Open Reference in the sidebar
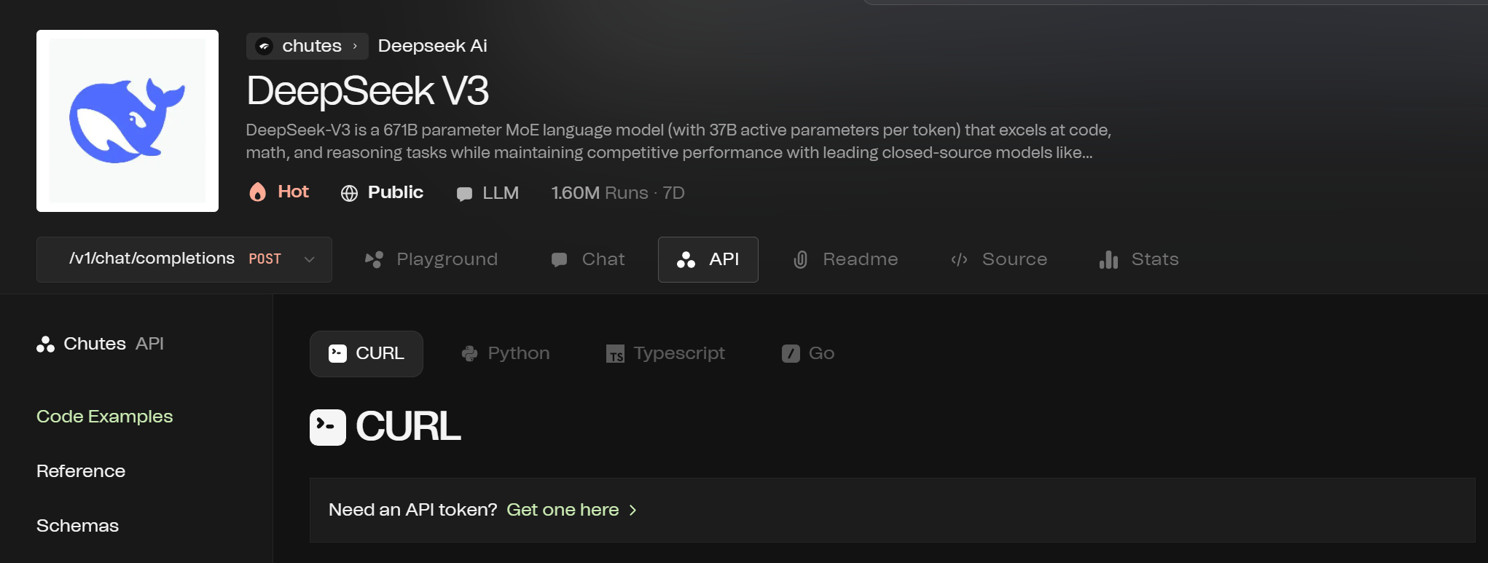The width and height of the screenshot is (1488, 563). tap(81, 471)
